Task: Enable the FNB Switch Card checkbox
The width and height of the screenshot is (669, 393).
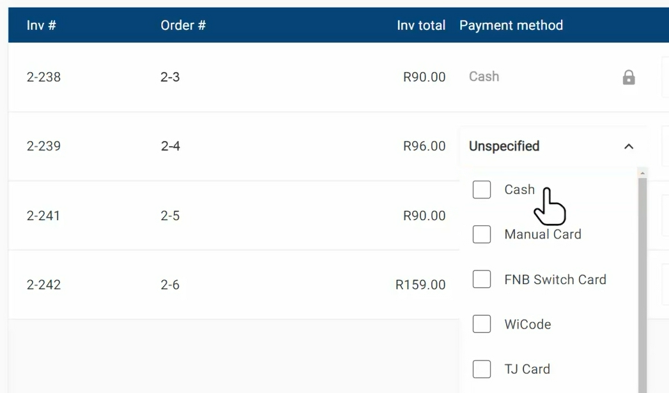Action: point(482,279)
